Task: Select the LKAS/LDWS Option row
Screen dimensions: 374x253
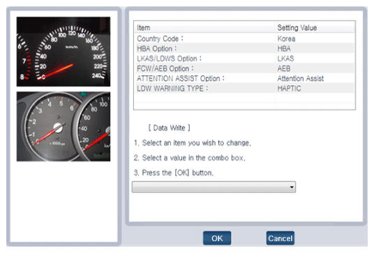Action: pyautogui.click(x=244, y=59)
